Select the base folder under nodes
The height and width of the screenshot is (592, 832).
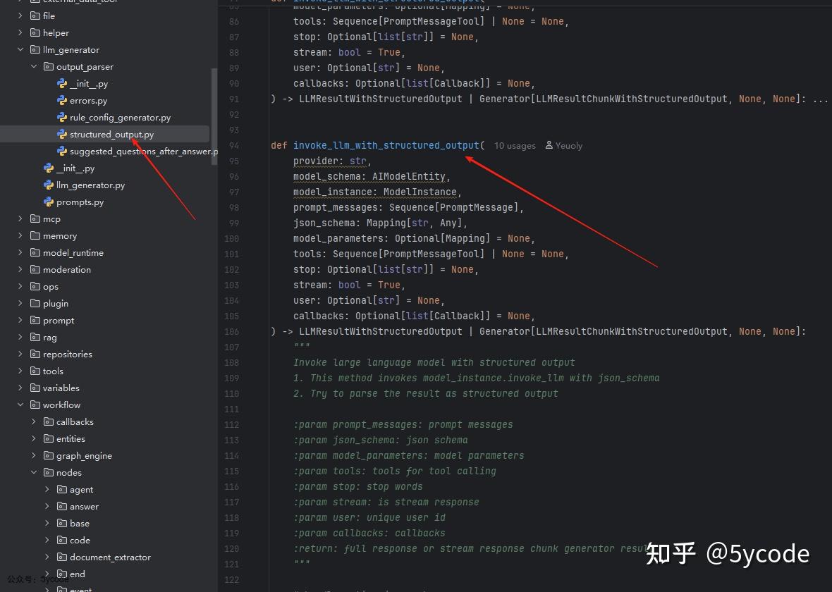tap(80, 523)
